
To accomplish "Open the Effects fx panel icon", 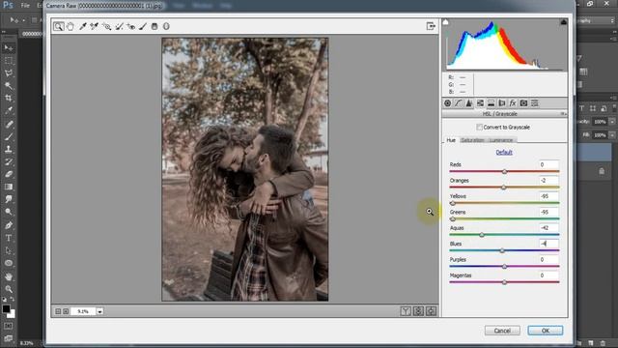I will click(513, 103).
